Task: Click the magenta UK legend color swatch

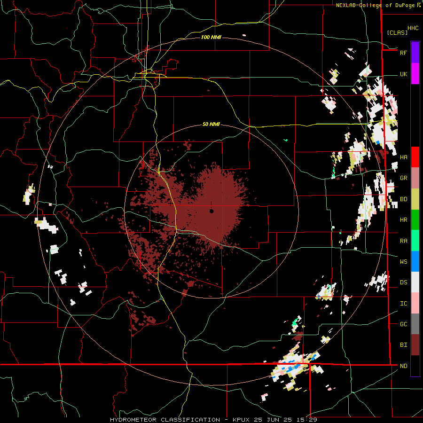Action: tap(415, 74)
